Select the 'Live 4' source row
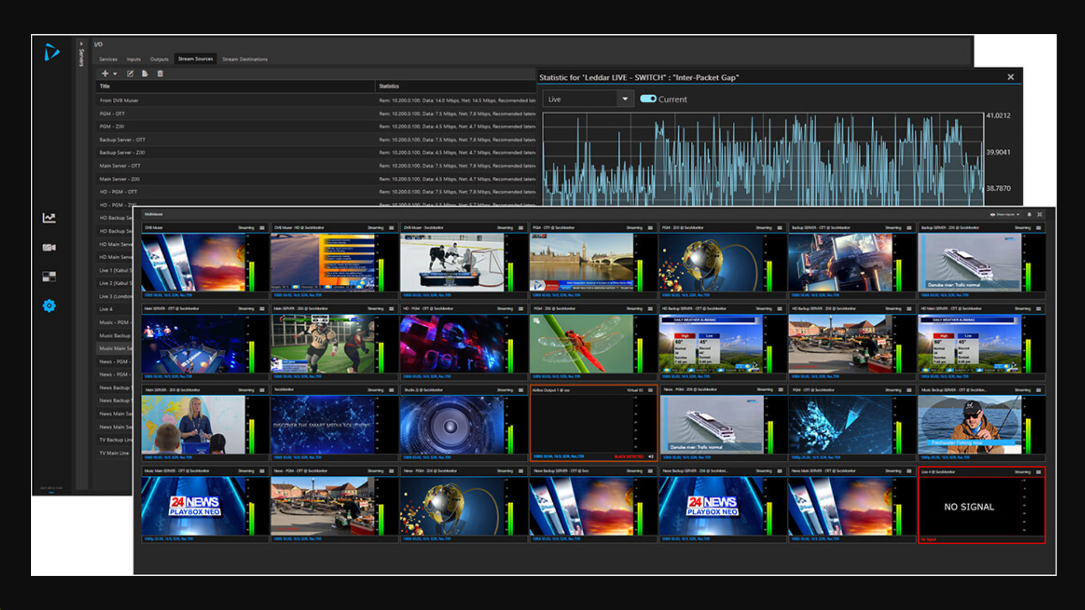This screenshot has width=1085, height=610. [x=114, y=309]
